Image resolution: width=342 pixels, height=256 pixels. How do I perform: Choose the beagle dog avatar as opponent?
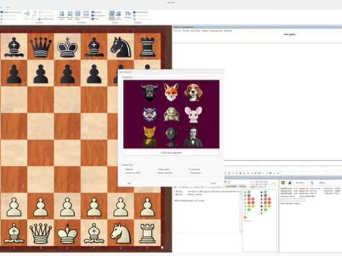coord(193,92)
